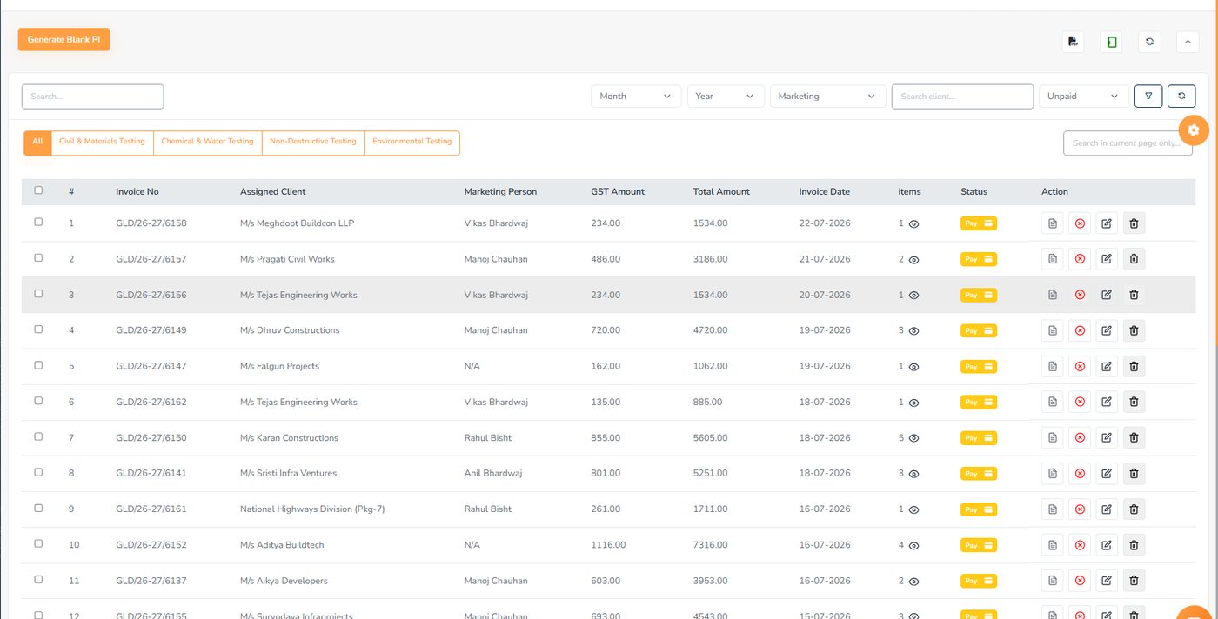Cancel invoice GLD/26-27/6162 with red X icon
The image size is (1218, 619).
coord(1080,402)
